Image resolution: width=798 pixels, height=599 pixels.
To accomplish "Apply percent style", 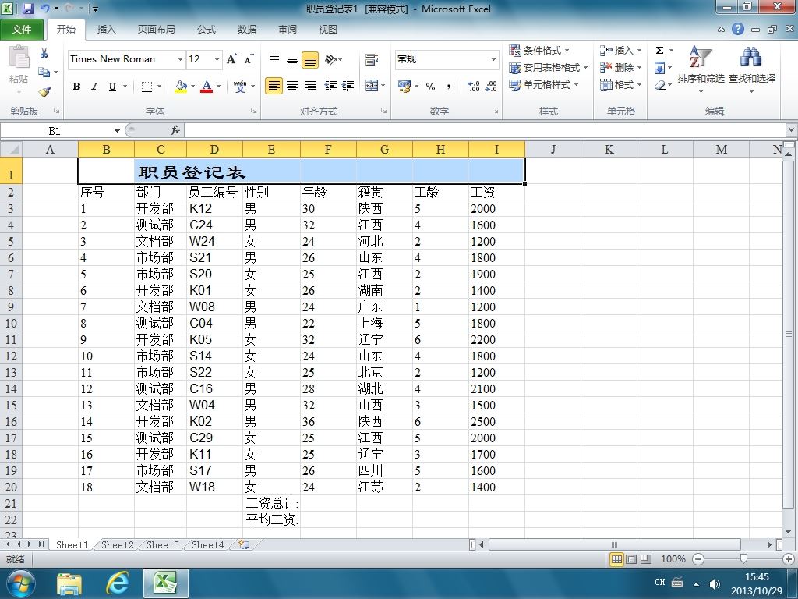I will click(430, 86).
